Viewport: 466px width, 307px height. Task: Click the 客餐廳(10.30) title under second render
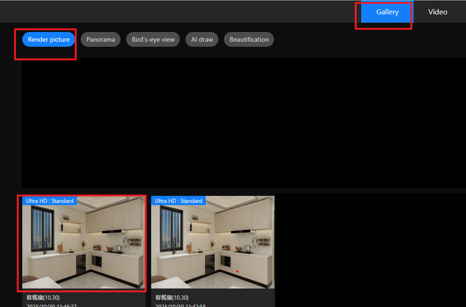[x=172, y=297]
